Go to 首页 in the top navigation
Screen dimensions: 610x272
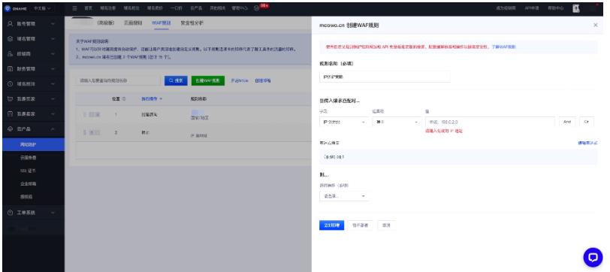click(x=88, y=8)
